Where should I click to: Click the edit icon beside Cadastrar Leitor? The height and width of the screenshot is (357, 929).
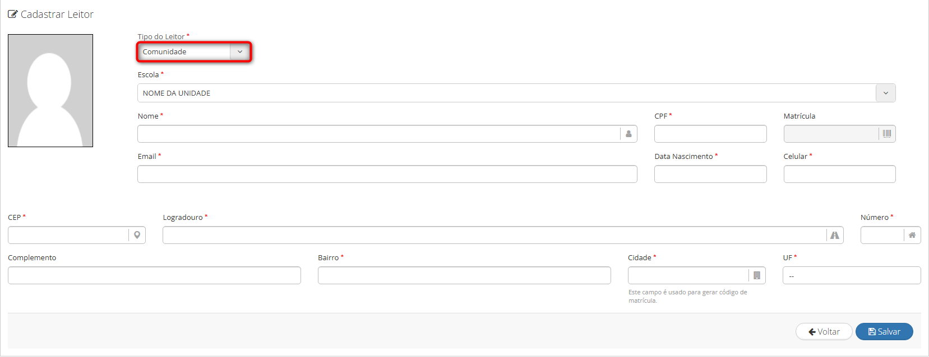(12, 14)
